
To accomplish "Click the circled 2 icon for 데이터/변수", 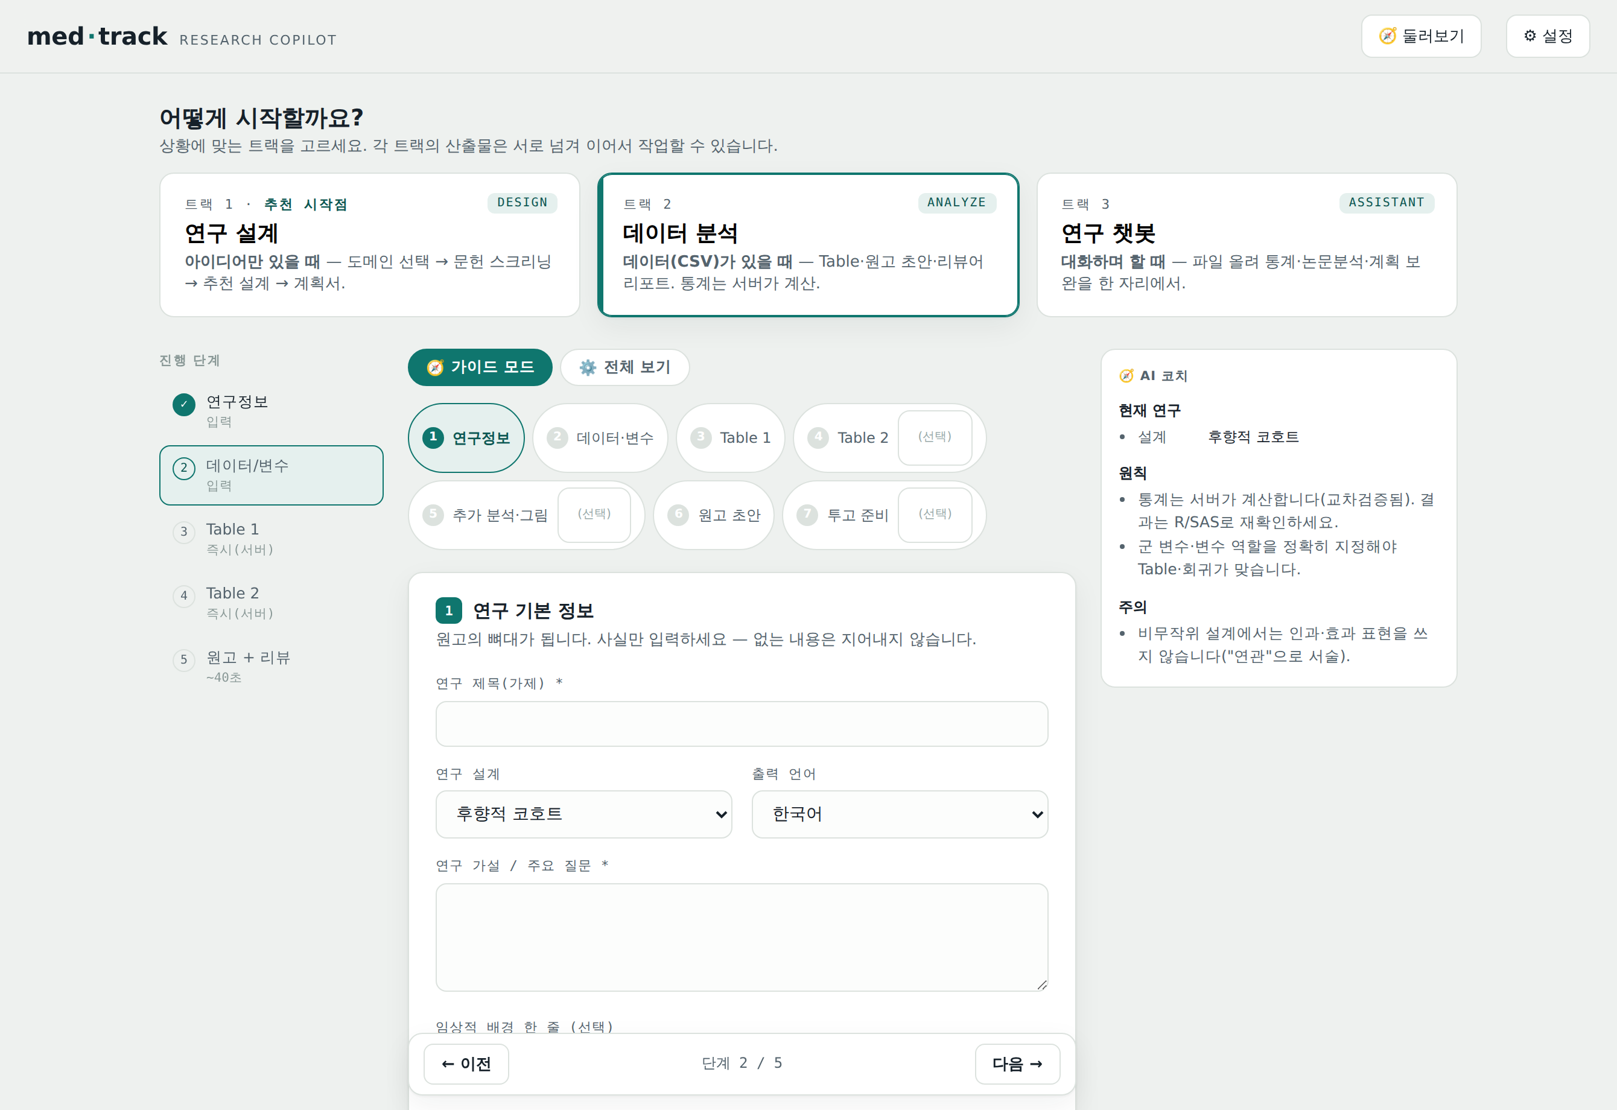I will click(x=183, y=468).
